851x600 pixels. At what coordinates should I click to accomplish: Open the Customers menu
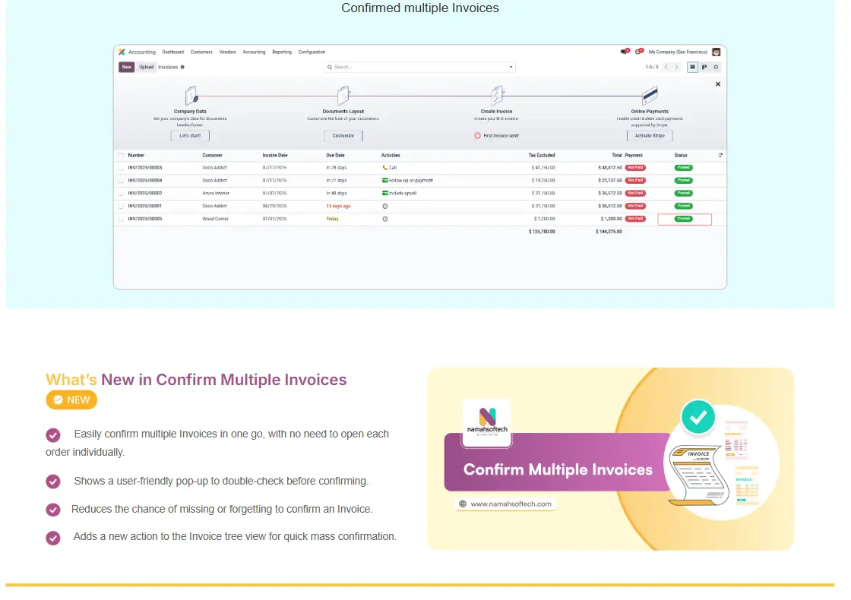(201, 52)
